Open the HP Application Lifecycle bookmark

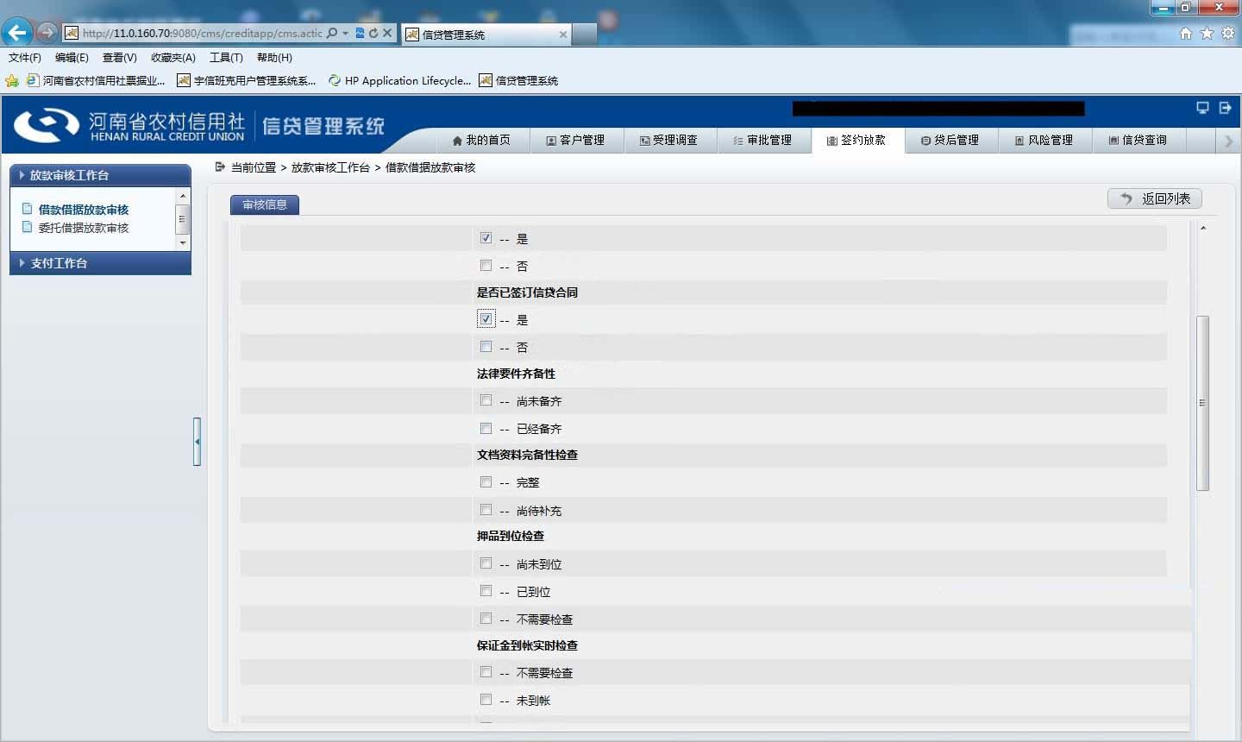(399, 80)
